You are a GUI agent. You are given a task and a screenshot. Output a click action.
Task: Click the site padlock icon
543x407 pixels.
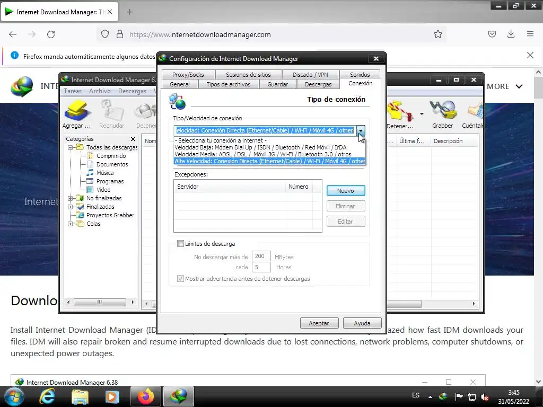point(120,34)
